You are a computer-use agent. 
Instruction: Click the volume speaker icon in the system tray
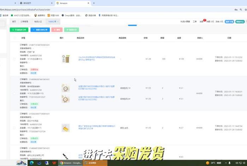237,163
